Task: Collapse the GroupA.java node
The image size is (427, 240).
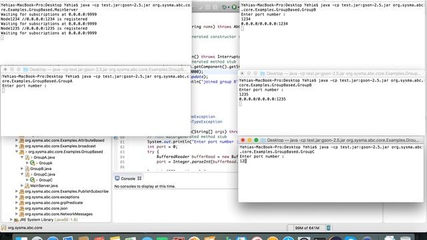Action: (22, 157)
